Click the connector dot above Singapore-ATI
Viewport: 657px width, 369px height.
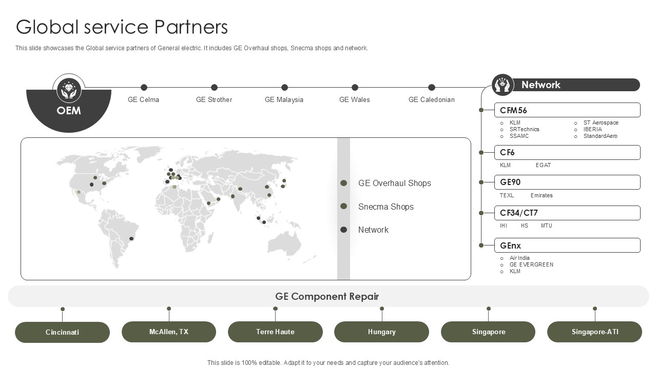pyautogui.click(x=595, y=309)
